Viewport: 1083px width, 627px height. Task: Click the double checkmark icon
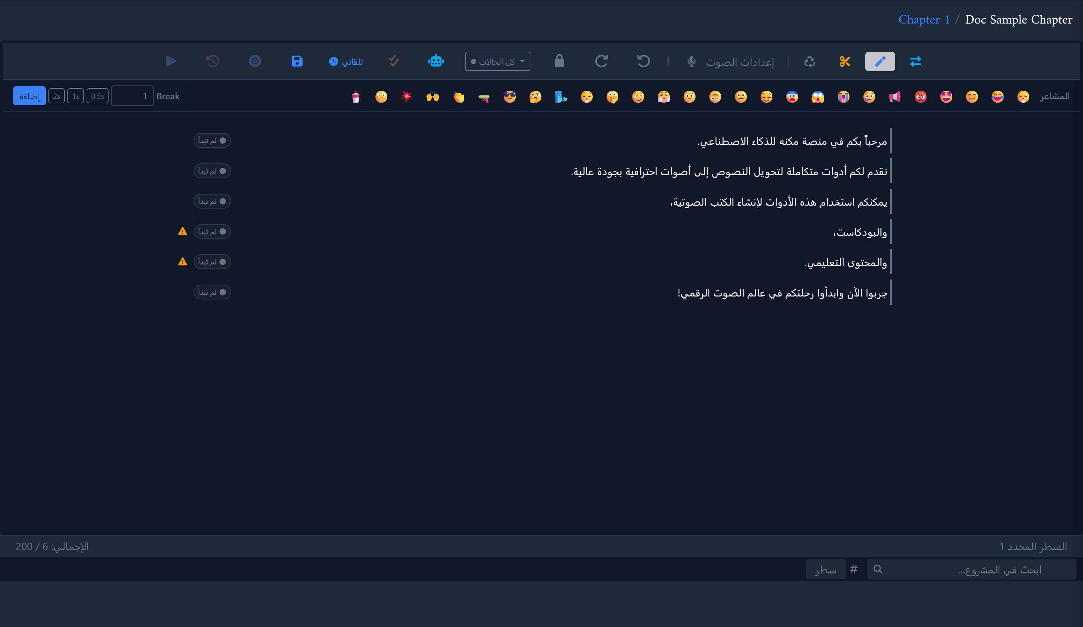tap(394, 61)
